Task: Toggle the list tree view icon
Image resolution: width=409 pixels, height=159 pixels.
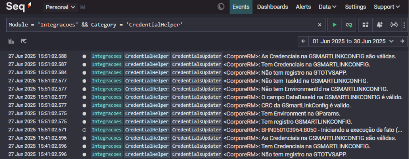Action: [x=24, y=41]
